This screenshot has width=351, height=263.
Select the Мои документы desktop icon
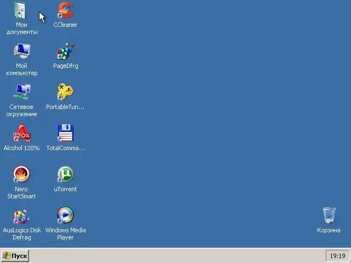[x=20, y=10]
